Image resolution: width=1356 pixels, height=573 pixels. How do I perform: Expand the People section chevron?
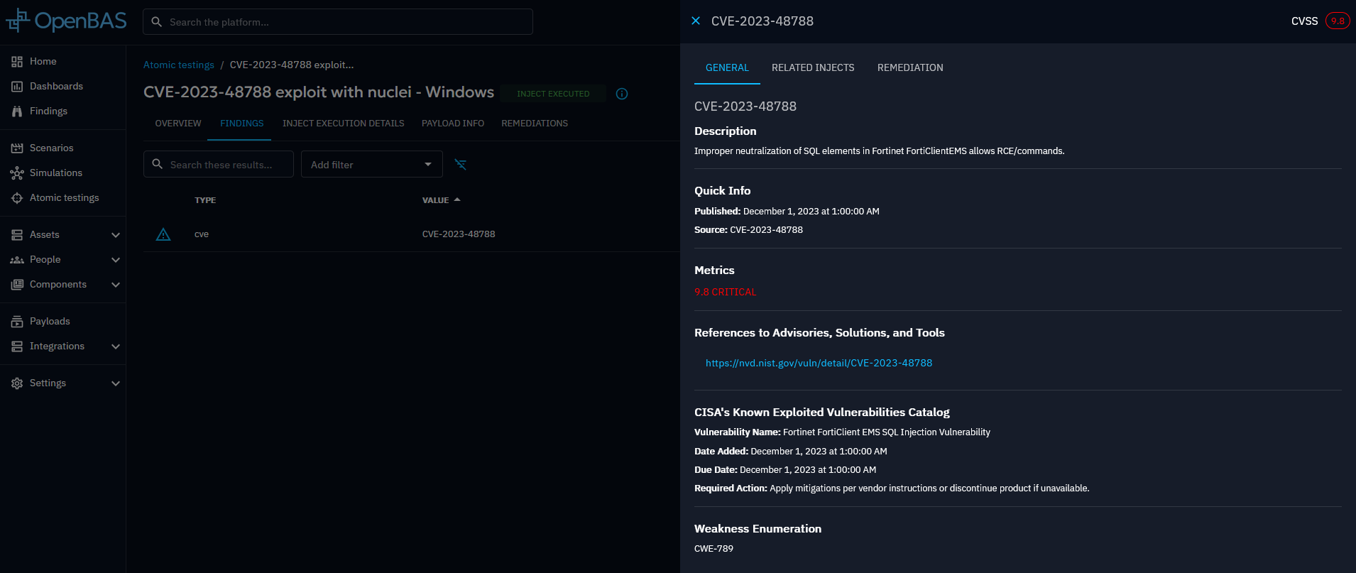tap(116, 260)
